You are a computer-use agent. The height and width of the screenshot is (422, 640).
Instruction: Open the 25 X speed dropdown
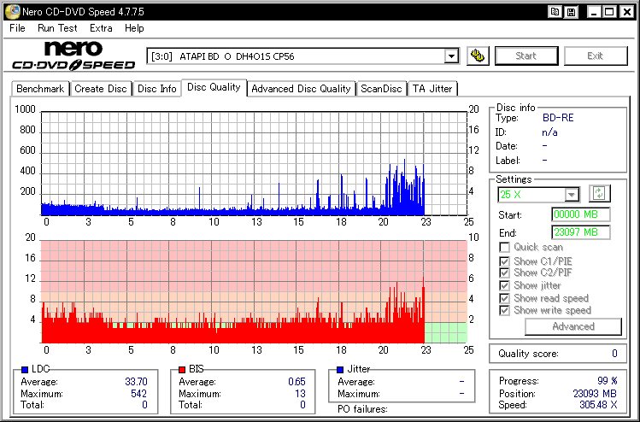[x=572, y=195]
